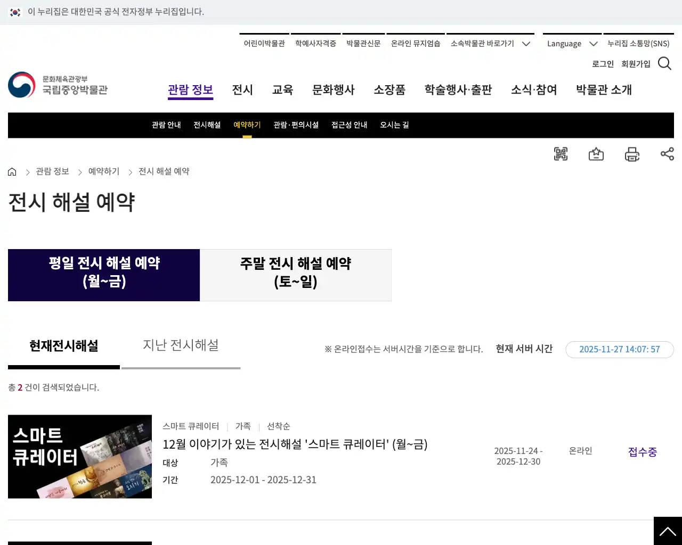Select the 주말 전시 해설 예약 tab

pos(296,275)
